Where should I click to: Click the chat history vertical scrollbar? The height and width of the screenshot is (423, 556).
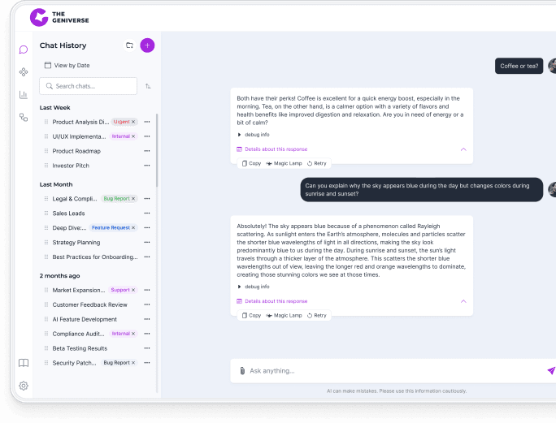click(156, 187)
